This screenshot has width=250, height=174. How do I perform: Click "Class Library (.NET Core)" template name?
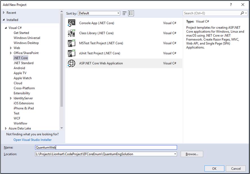(x=96, y=33)
